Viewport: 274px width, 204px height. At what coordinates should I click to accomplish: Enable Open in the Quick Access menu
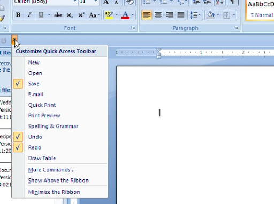60,73
